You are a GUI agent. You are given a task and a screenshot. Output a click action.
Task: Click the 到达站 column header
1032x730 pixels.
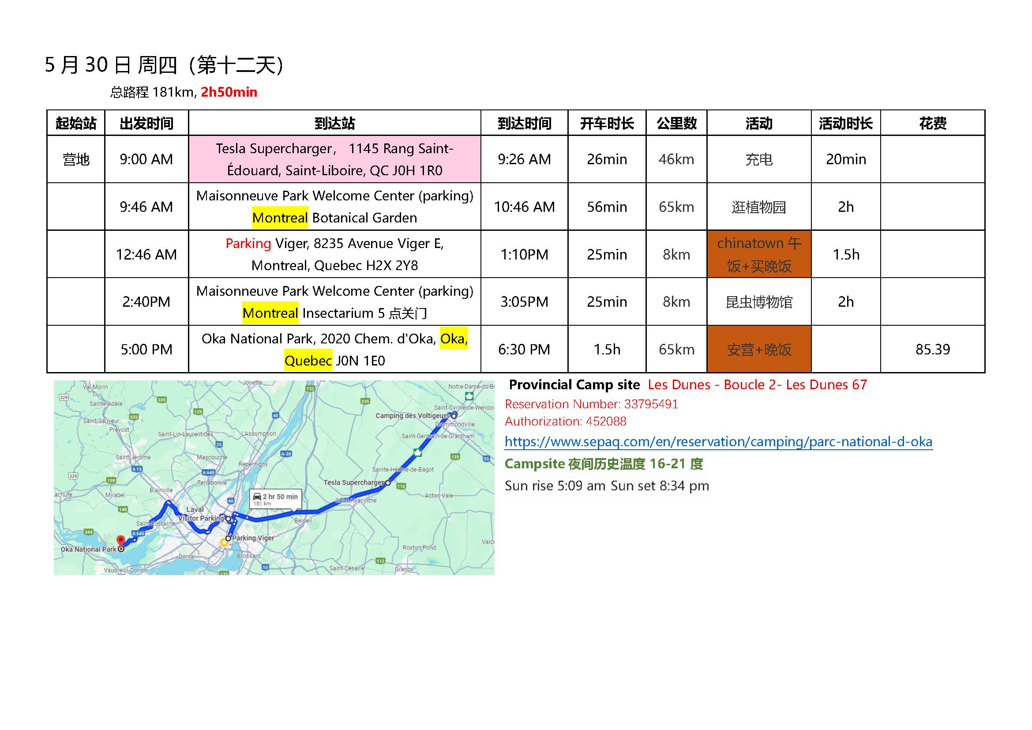point(334,123)
